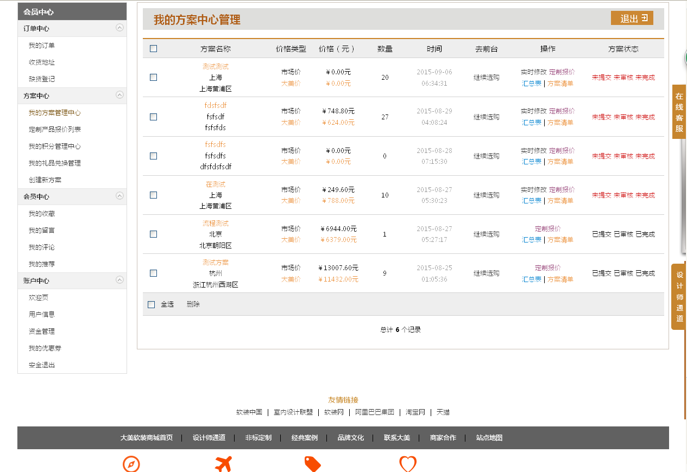Check the 全选 select-all checkbox

coord(152,304)
